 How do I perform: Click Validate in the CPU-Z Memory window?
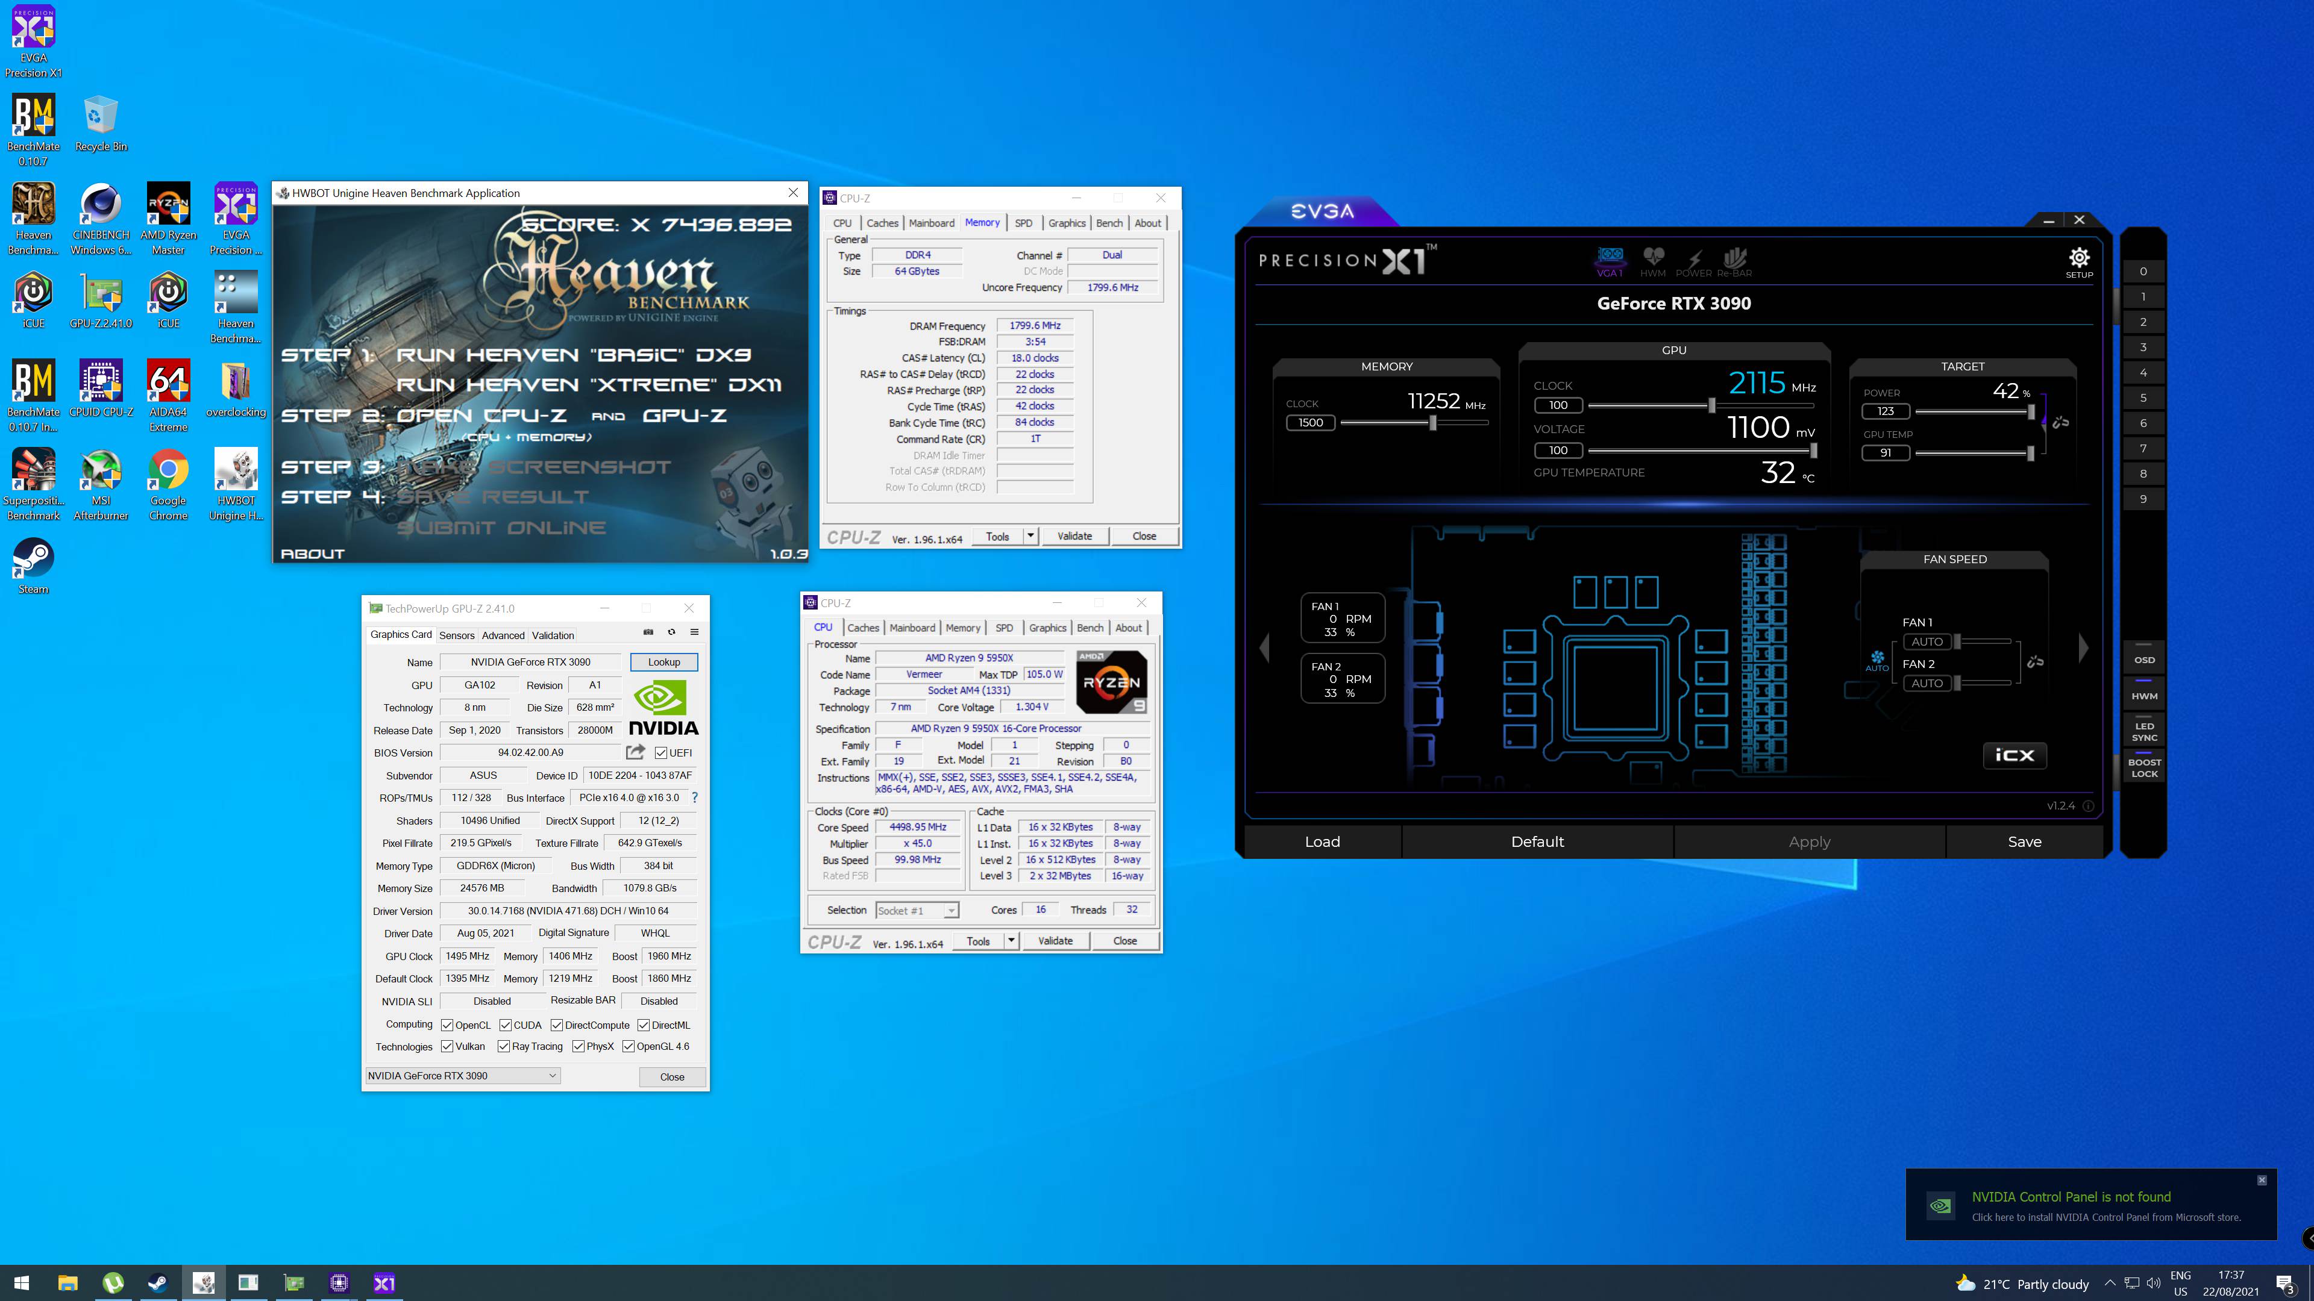pos(1074,536)
